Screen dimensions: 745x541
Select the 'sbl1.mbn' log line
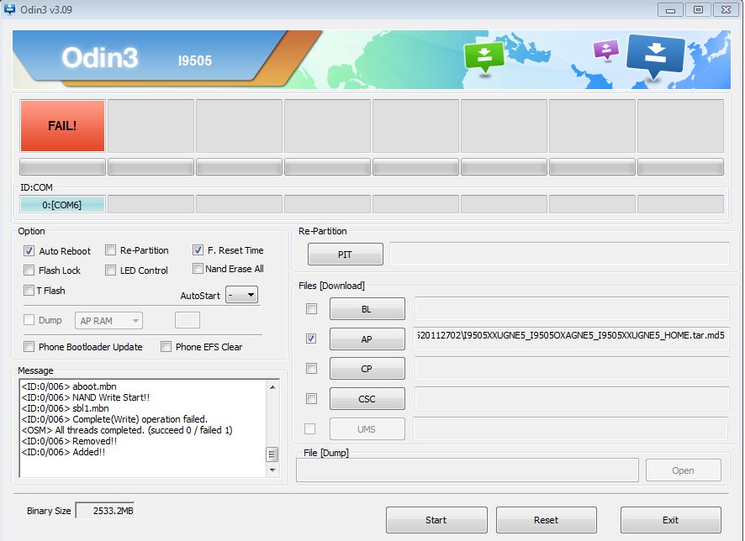pyautogui.click(x=65, y=408)
